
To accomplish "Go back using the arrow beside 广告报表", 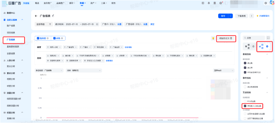I will tap(36, 16).
